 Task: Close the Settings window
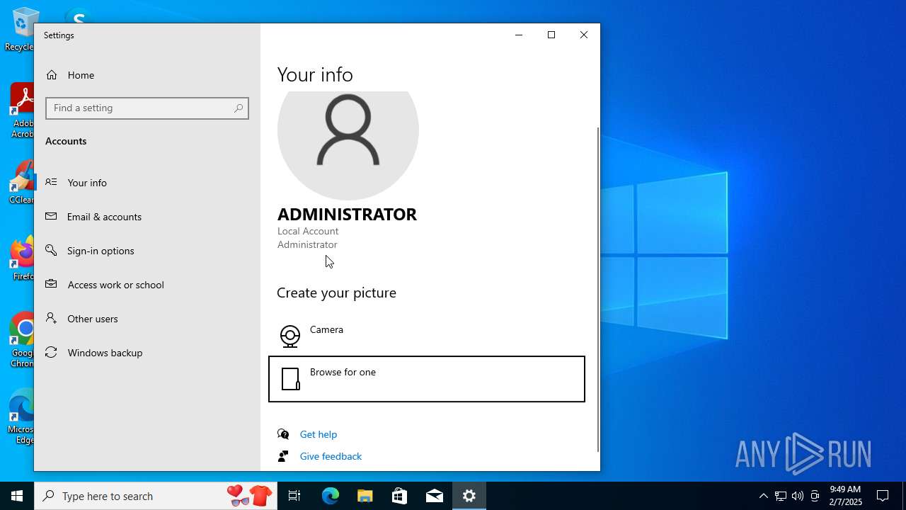(x=584, y=35)
